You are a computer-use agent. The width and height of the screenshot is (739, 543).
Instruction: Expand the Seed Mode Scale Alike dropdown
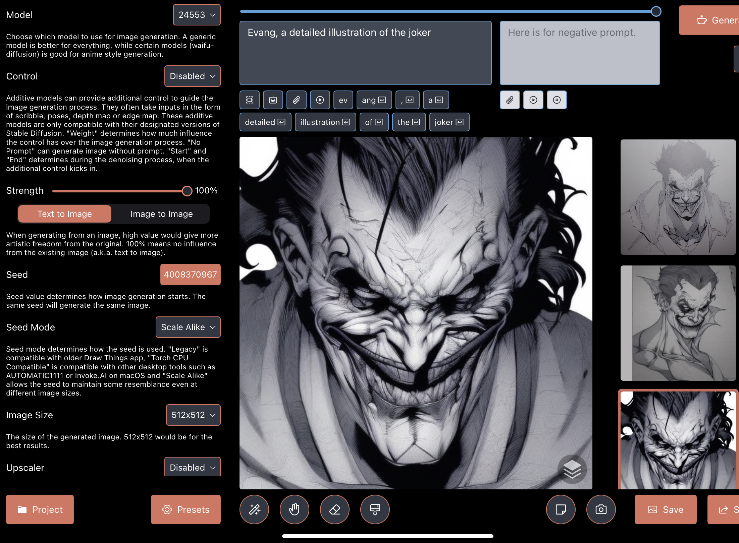click(188, 327)
